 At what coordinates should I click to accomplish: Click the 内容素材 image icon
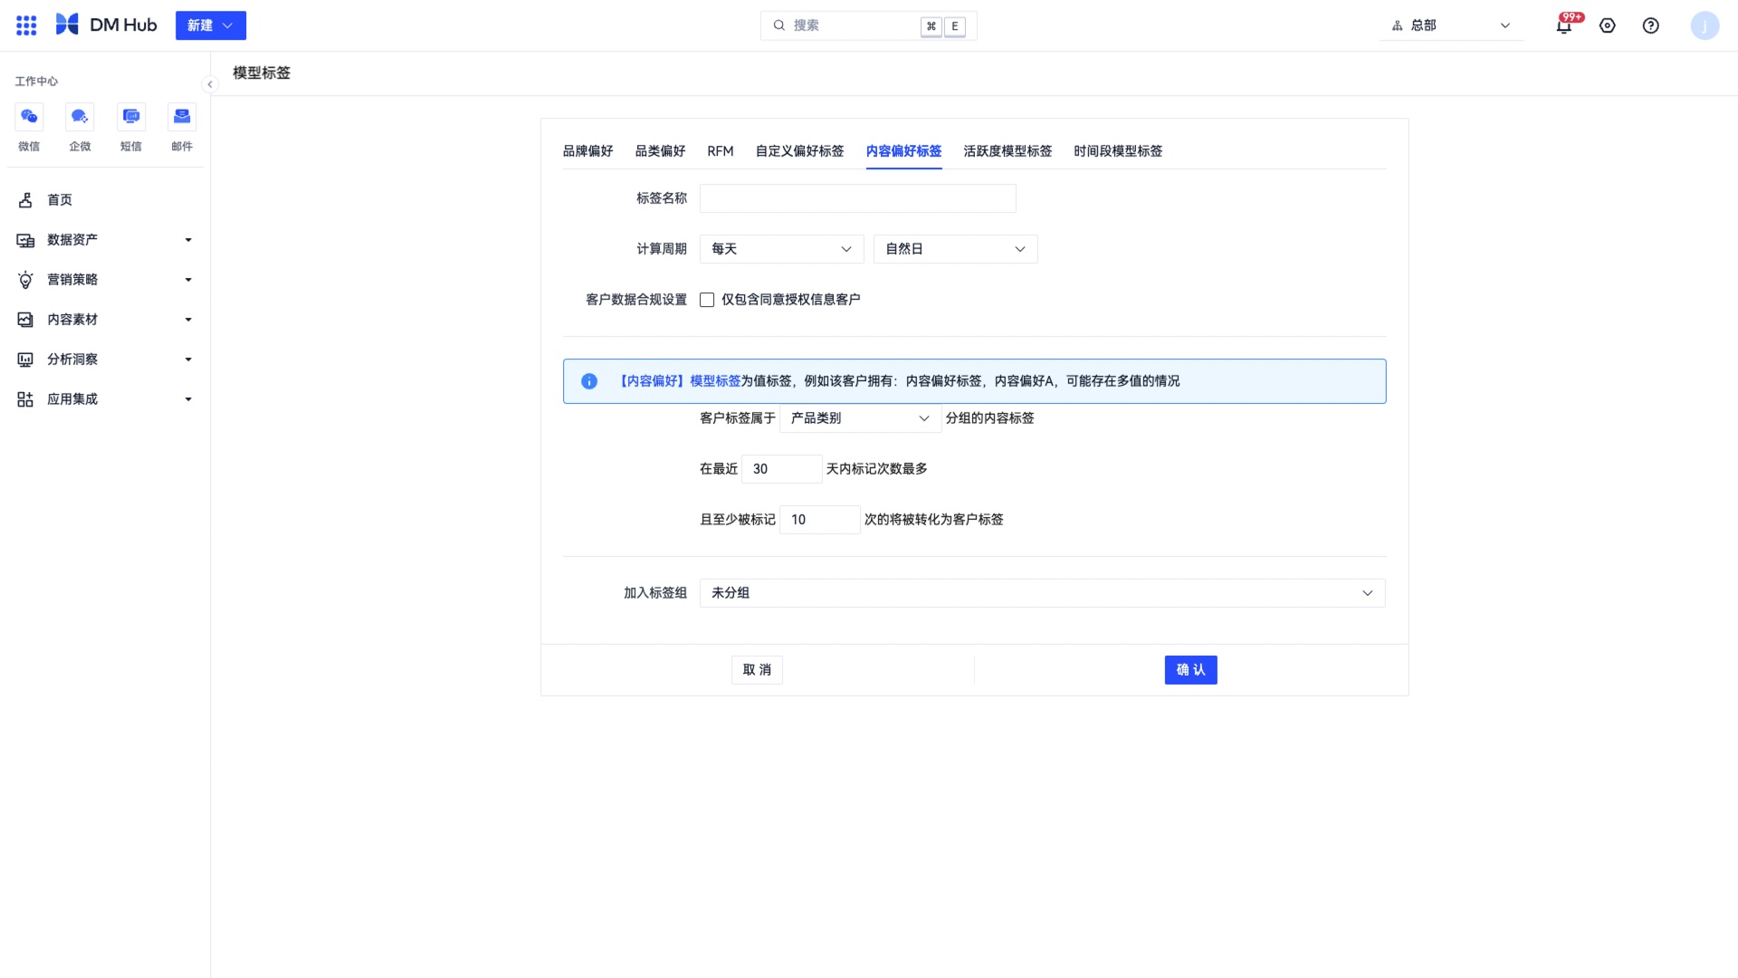[x=25, y=320]
